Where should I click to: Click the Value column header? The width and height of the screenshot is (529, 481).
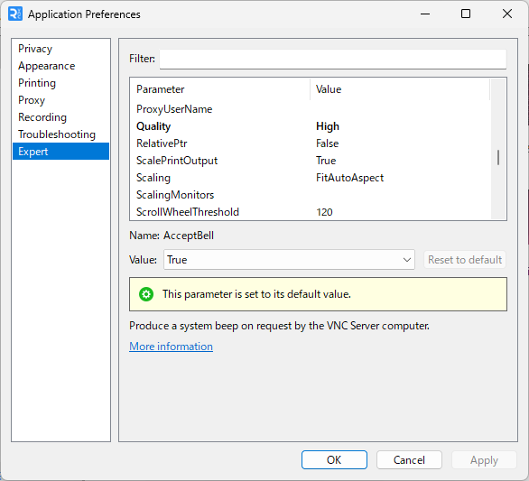point(400,89)
